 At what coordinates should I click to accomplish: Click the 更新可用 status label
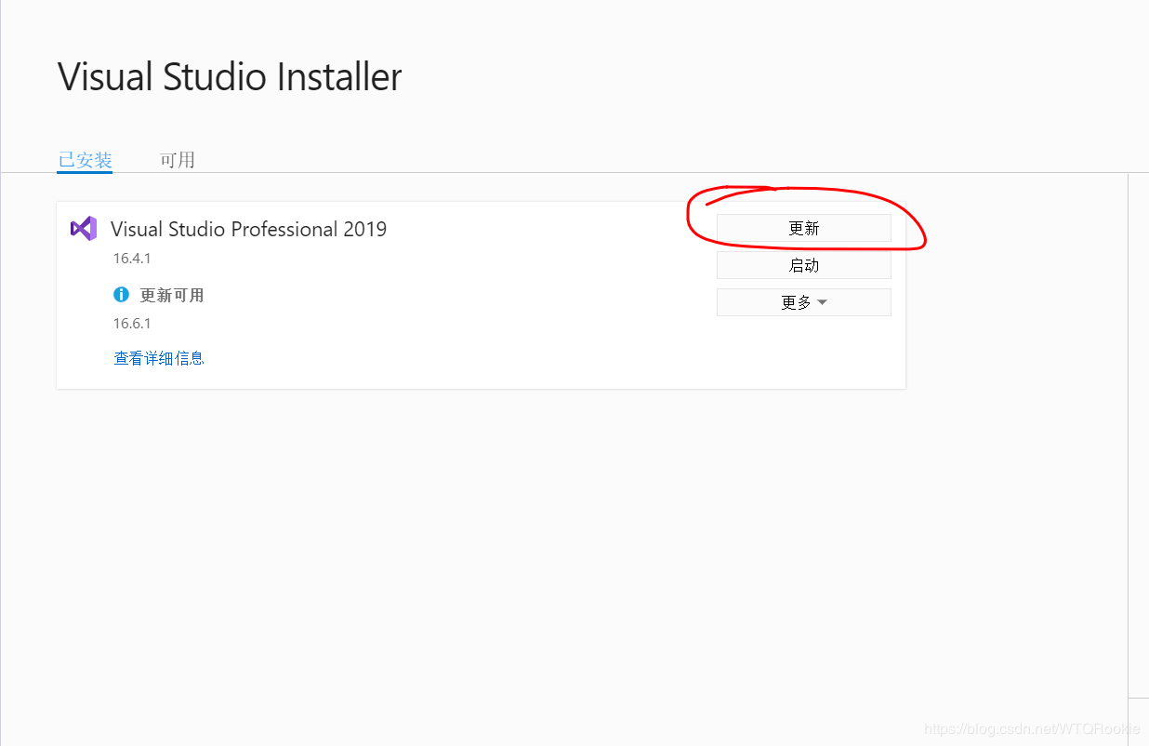click(172, 296)
